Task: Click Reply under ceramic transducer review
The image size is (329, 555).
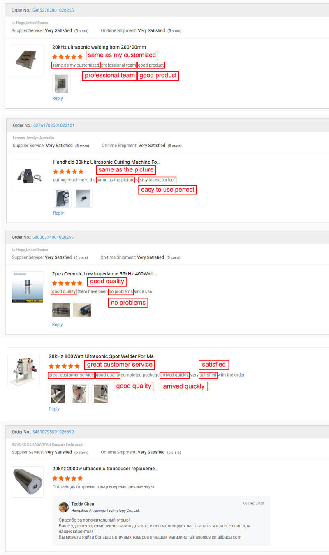Action: [57, 324]
